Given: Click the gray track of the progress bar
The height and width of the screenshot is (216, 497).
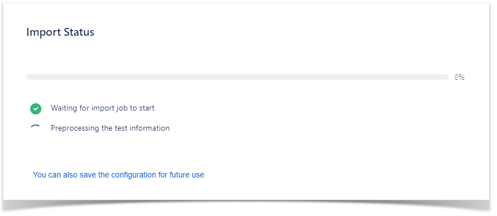Looking at the screenshot, I should click(237, 77).
